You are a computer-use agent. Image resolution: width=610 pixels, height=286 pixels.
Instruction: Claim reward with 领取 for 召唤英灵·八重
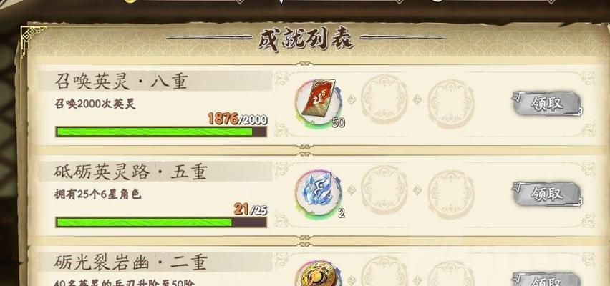coord(547,104)
